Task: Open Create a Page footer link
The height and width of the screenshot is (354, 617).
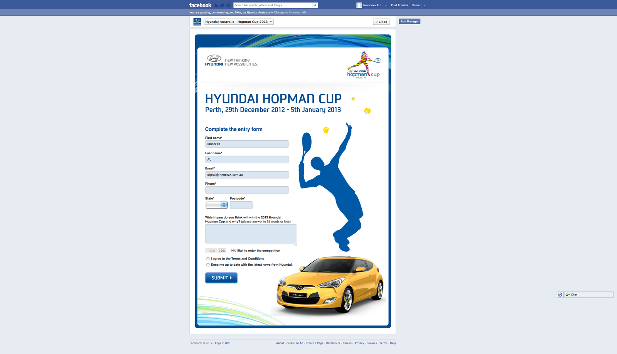Action: click(x=315, y=343)
